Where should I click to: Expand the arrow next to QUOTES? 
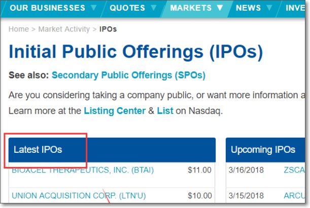(x=154, y=8)
